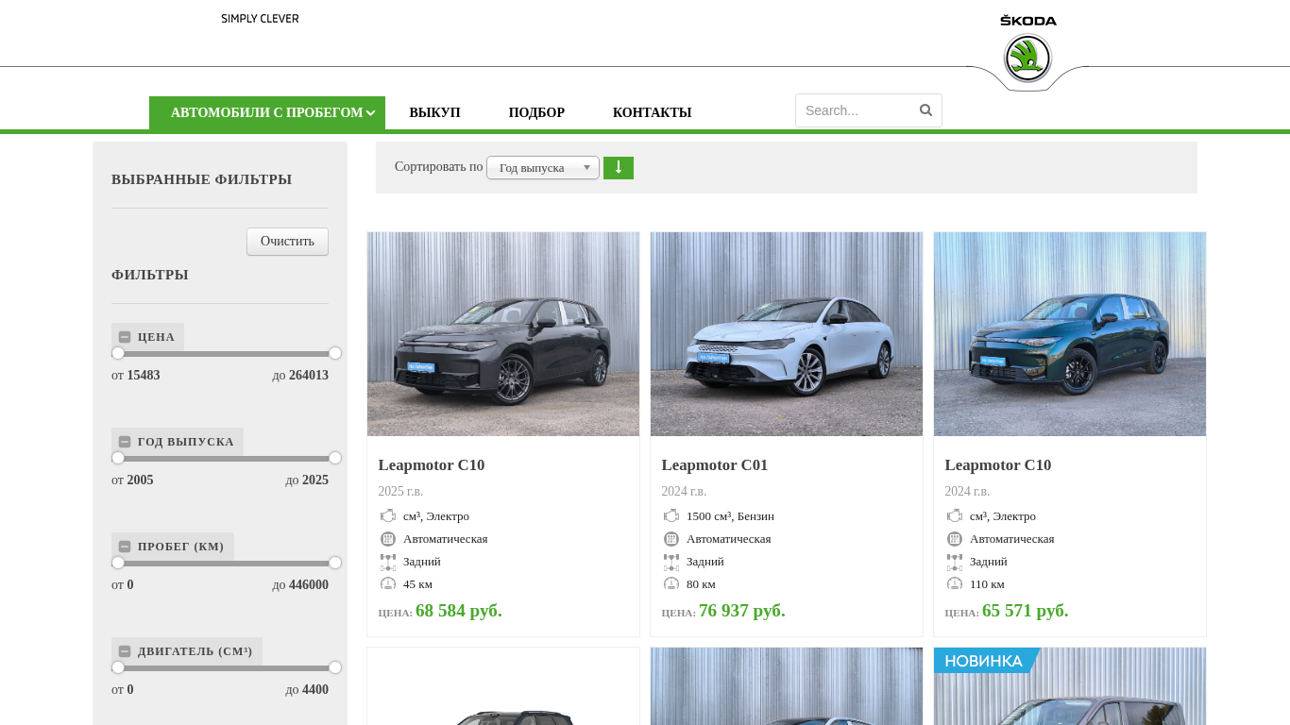Click the white Leapmotor C01 photo
The width and height of the screenshot is (1290, 725).
click(x=787, y=334)
